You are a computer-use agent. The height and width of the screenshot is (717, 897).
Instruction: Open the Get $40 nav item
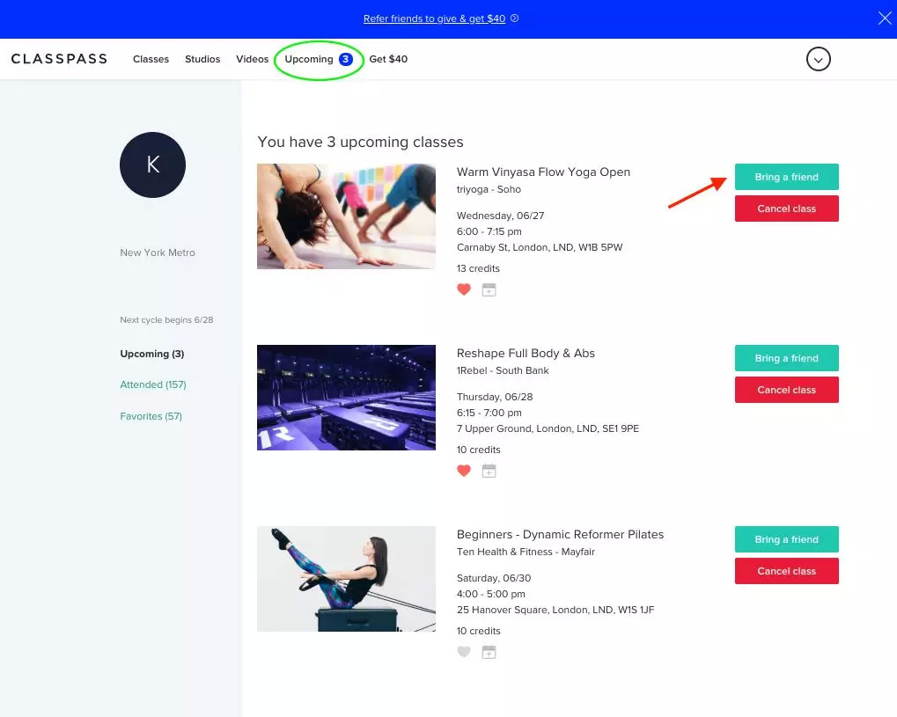pos(388,59)
